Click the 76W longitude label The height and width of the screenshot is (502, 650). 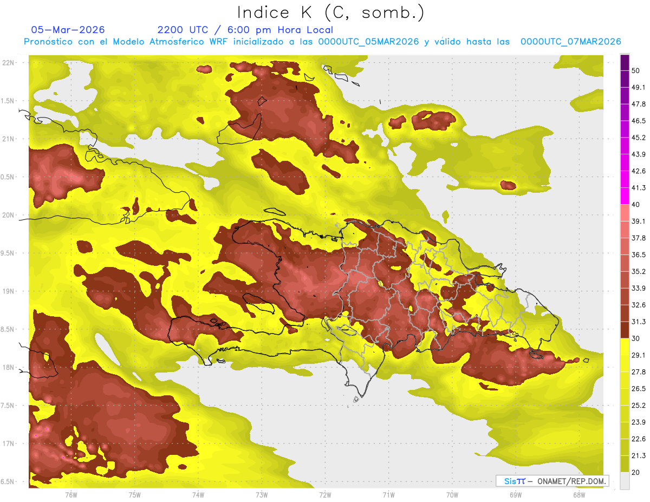pos(71,494)
